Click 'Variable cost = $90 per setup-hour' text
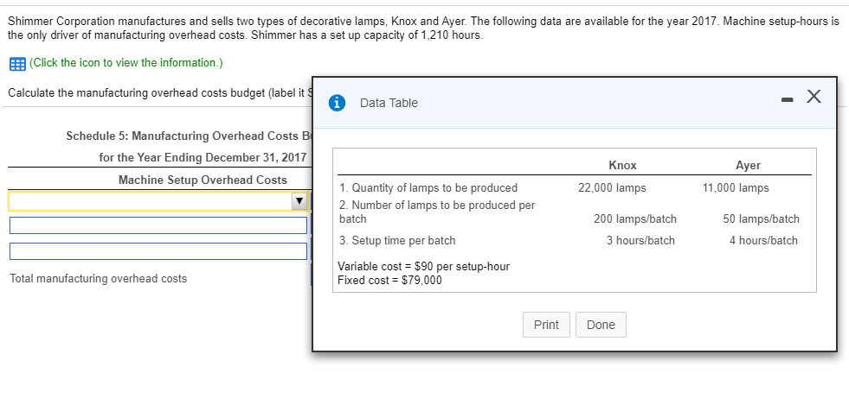This screenshot has height=405, width=849. 423,266
